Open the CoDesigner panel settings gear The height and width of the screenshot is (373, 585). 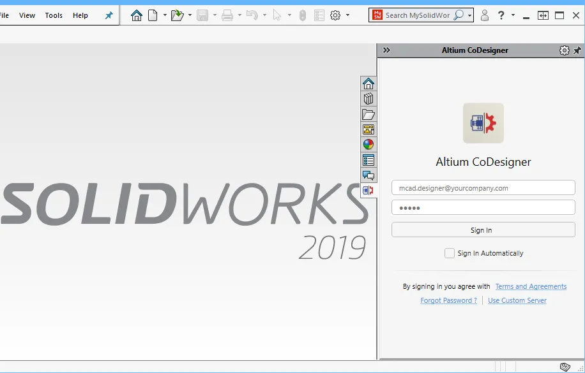click(x=564, y=50)
